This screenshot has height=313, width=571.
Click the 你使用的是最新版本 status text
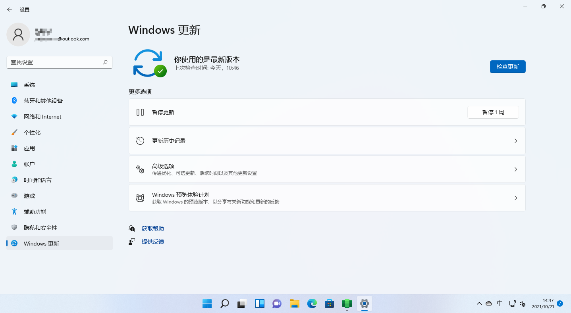(207, 60)
